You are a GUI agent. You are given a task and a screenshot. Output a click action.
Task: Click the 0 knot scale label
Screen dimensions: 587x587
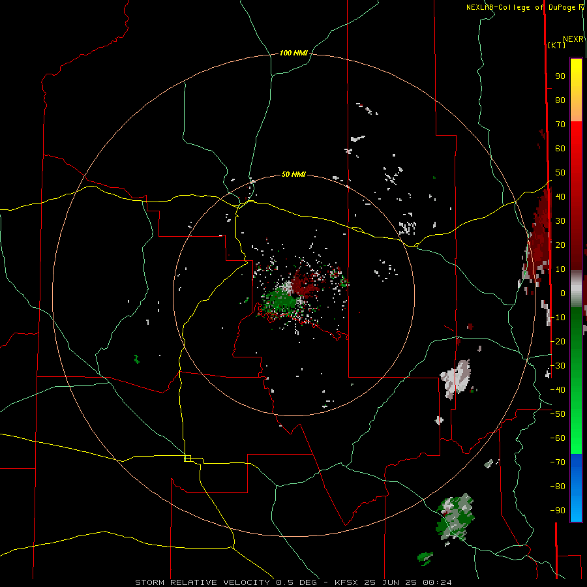pos(563,293)
